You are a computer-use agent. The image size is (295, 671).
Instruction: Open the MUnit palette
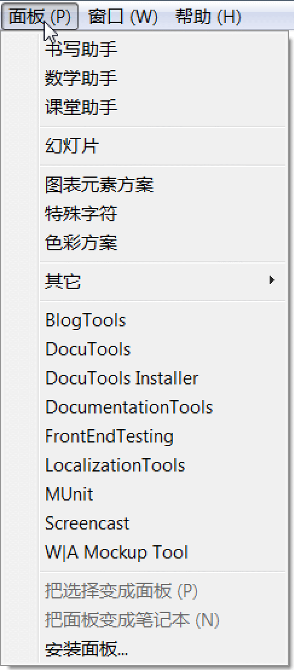coord(163,494)
